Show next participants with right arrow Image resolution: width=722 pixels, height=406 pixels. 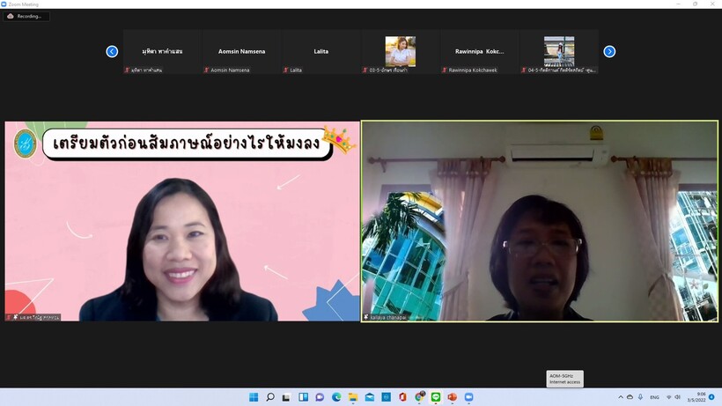coord(609,52)
